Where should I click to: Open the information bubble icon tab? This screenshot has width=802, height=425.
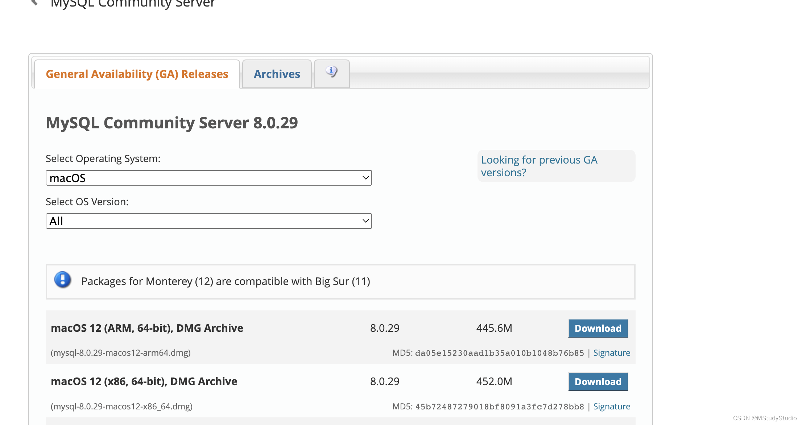tap(332, 74)
